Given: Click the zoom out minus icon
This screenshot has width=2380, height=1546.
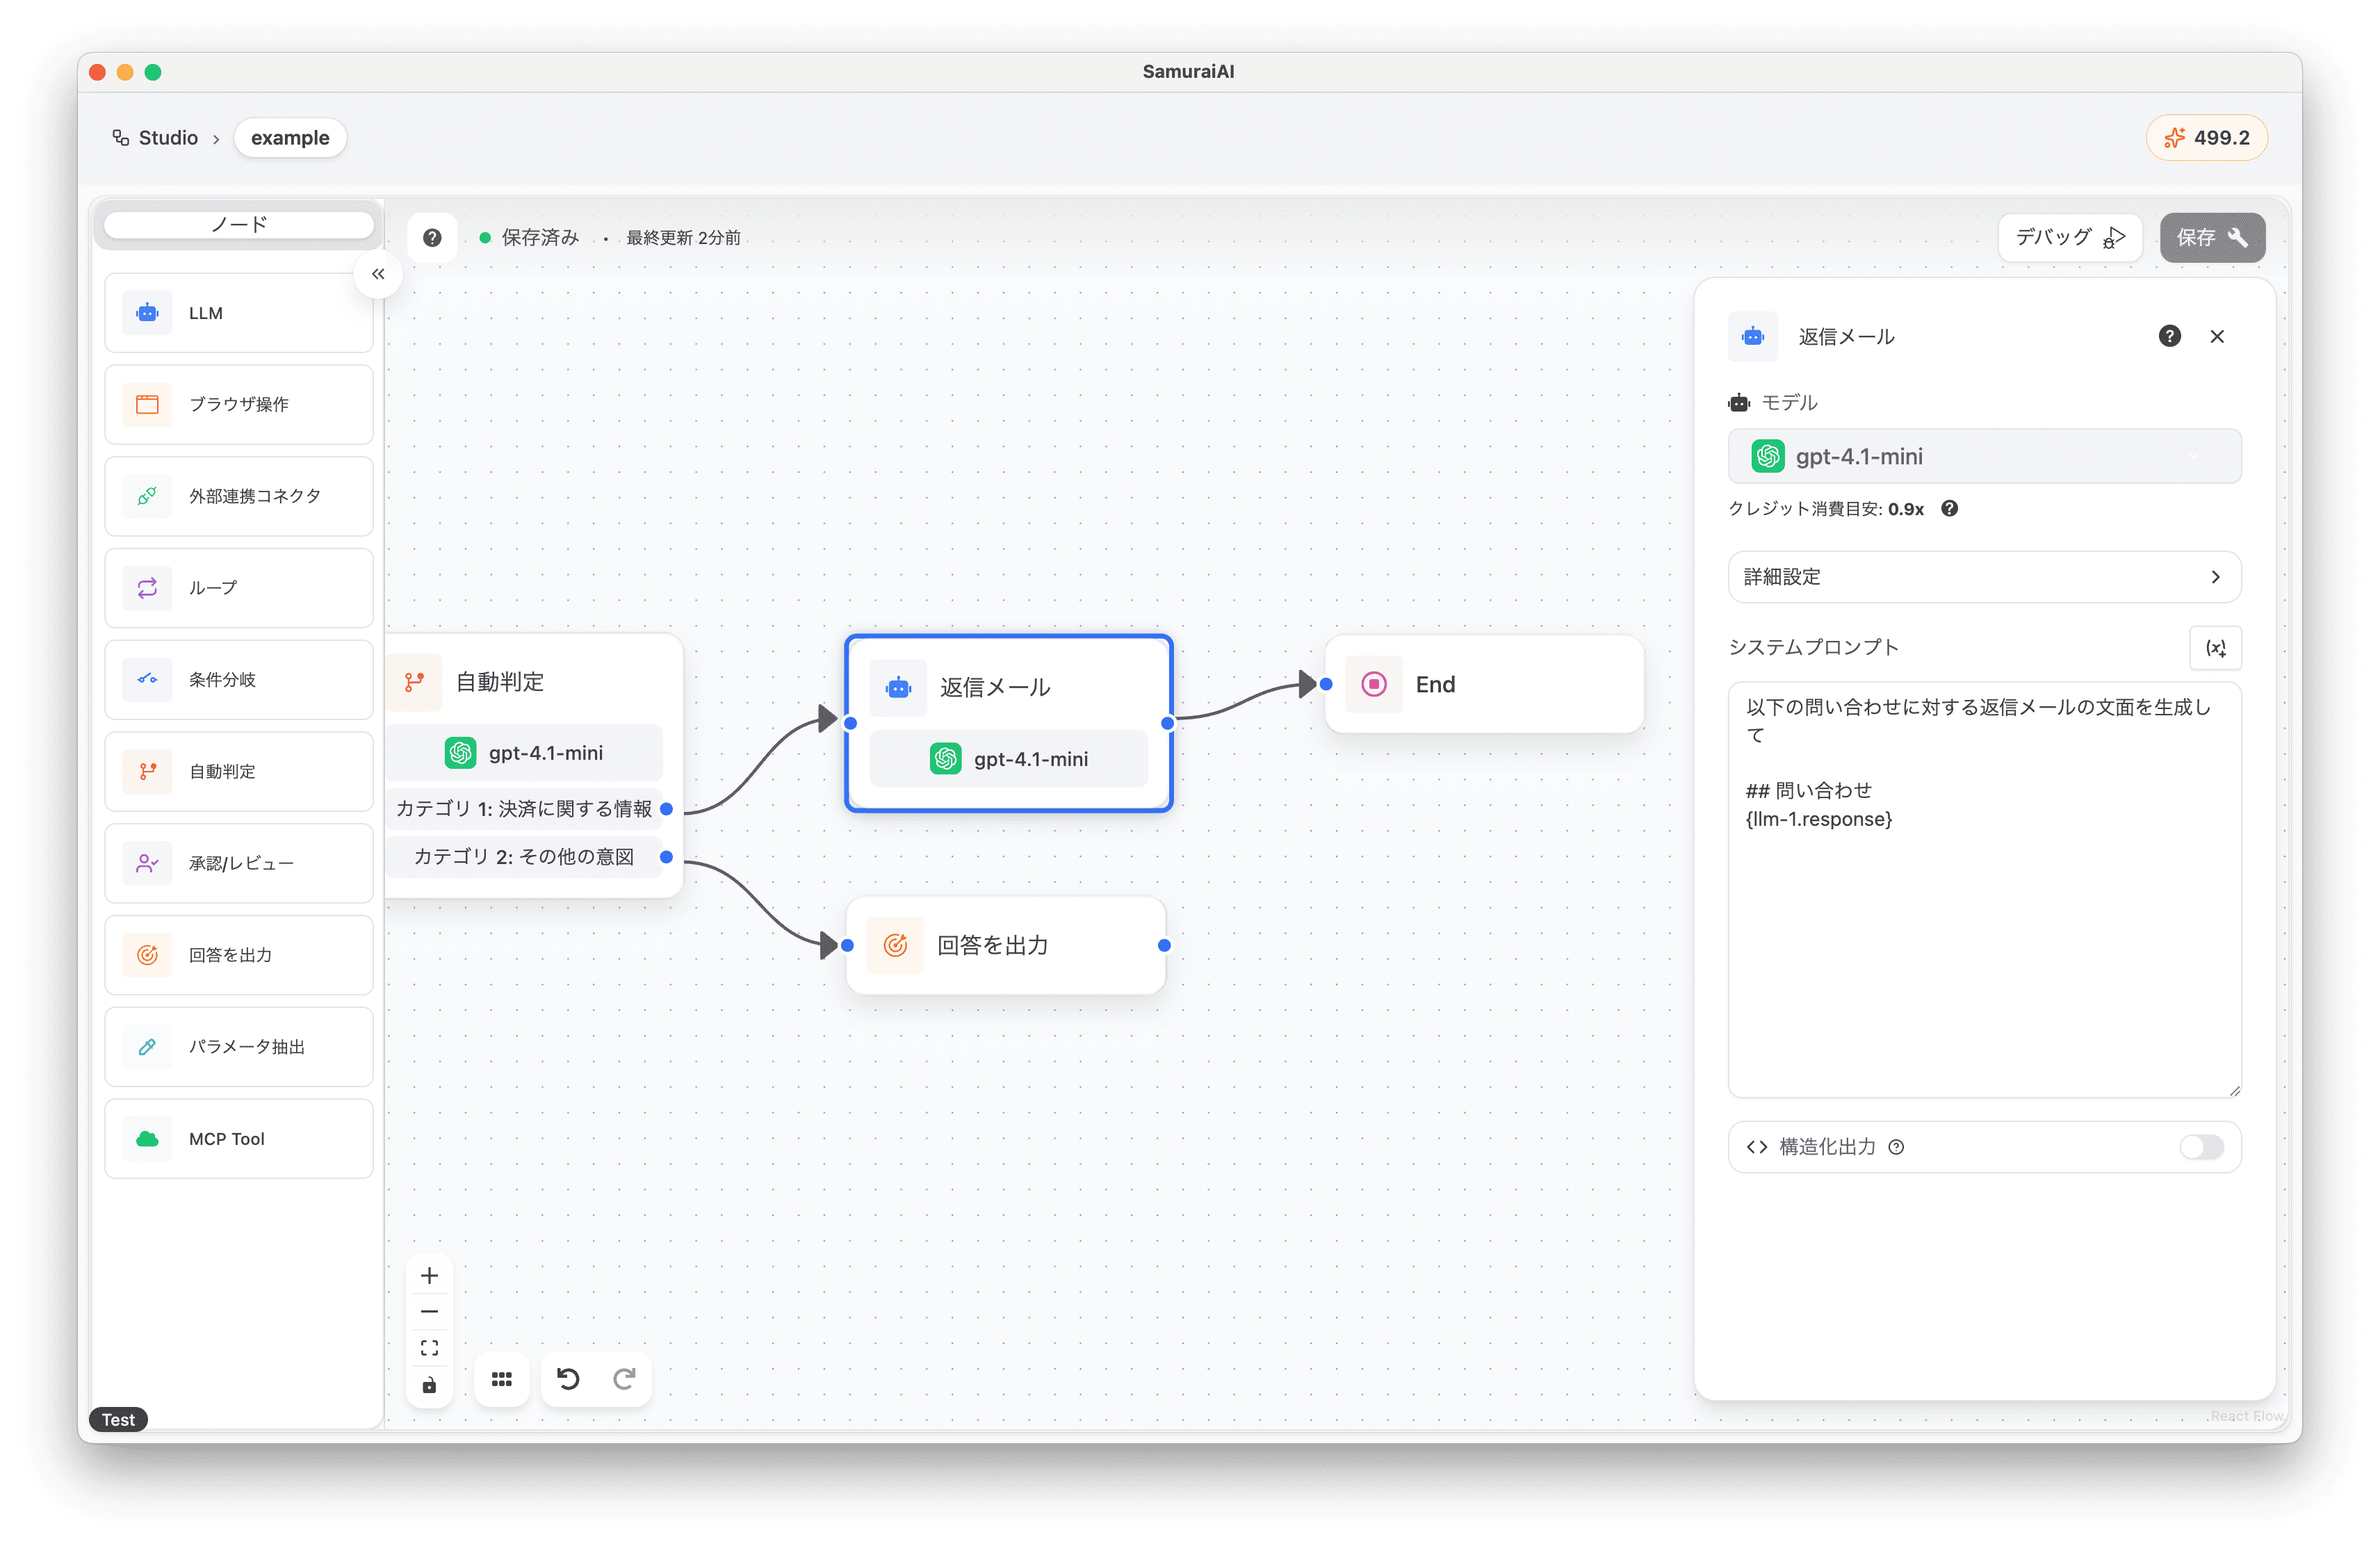Looking at the screenshot, I should coord(429,1311).
